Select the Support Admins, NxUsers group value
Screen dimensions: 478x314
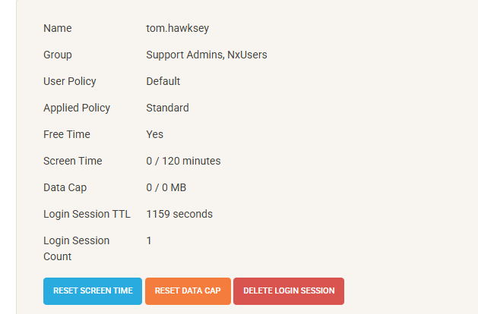(x=207, y=55)
